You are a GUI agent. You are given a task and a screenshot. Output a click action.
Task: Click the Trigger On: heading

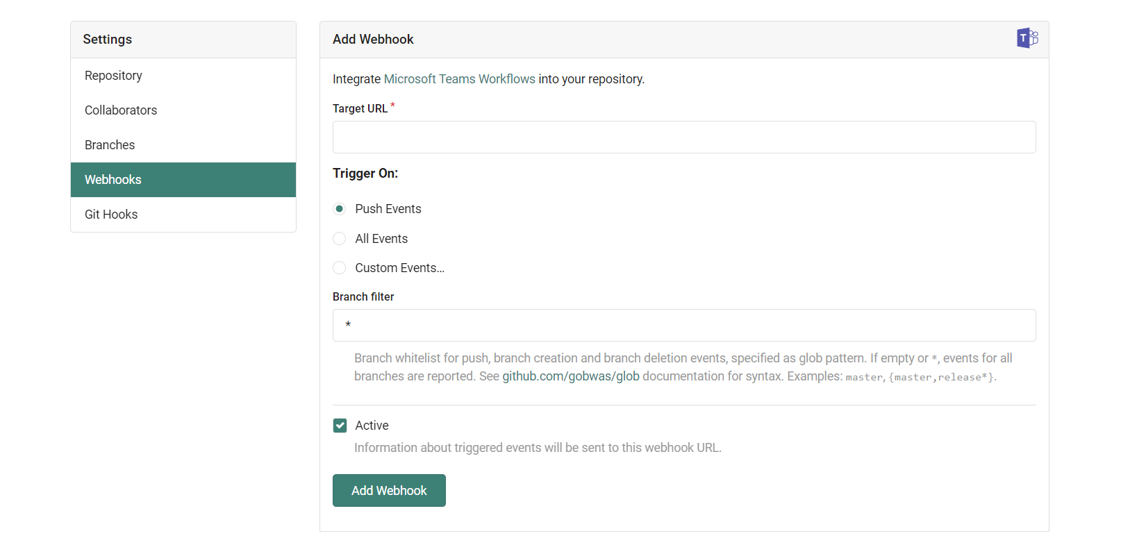[365, 174]
